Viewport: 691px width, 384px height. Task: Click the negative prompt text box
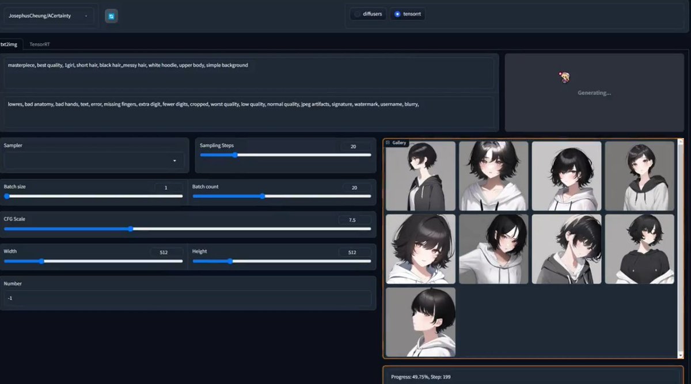249,112
